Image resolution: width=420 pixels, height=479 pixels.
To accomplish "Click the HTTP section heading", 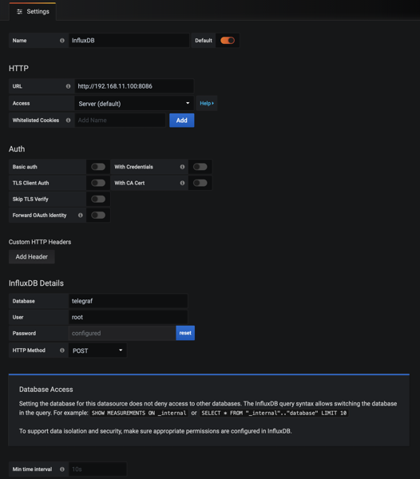I will [x=18, y=69].
